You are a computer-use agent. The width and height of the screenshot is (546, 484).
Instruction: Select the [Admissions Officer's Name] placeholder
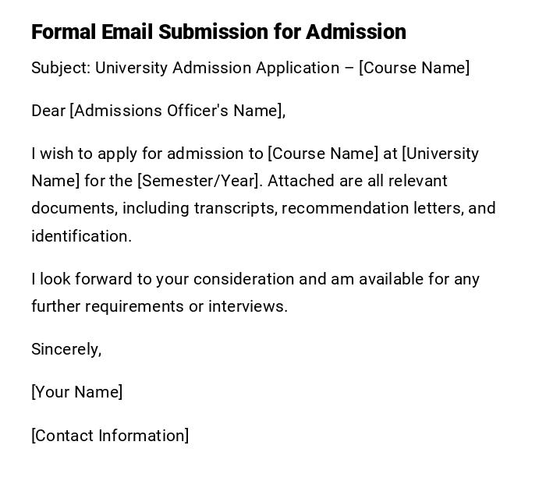pyautogui.click(x=177, y=111)
